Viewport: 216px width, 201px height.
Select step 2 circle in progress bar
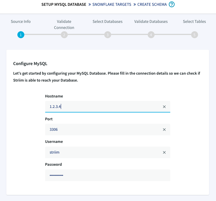(x=64, y=35)
